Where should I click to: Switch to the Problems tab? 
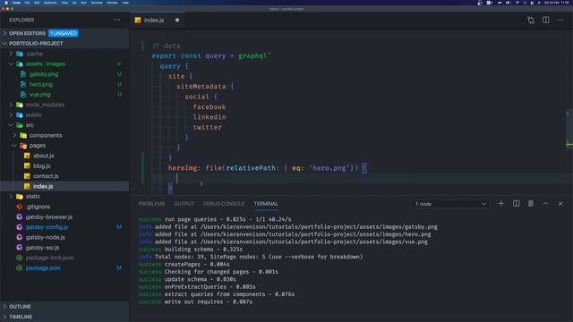click(151, 204)
